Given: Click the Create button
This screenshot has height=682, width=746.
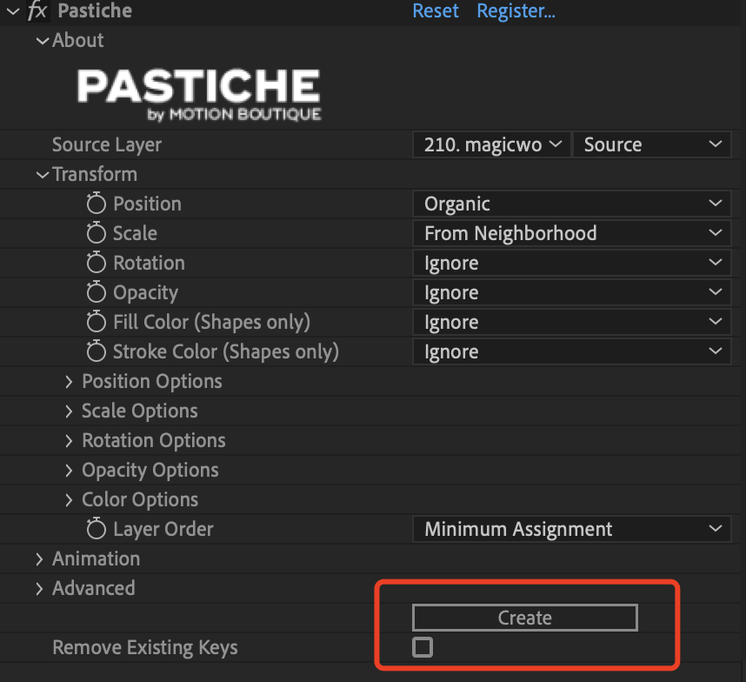Looking at the screenshot, I should pos(524,618).
